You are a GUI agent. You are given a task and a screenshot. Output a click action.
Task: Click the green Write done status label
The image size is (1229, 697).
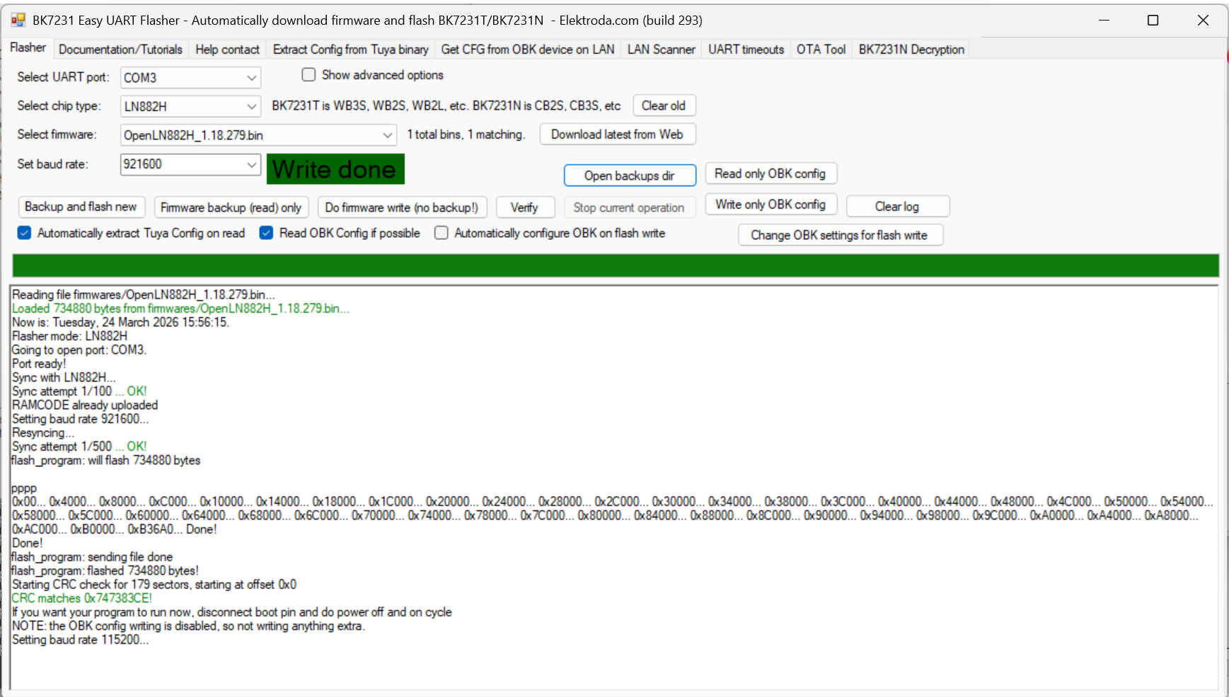coord(335,169)
